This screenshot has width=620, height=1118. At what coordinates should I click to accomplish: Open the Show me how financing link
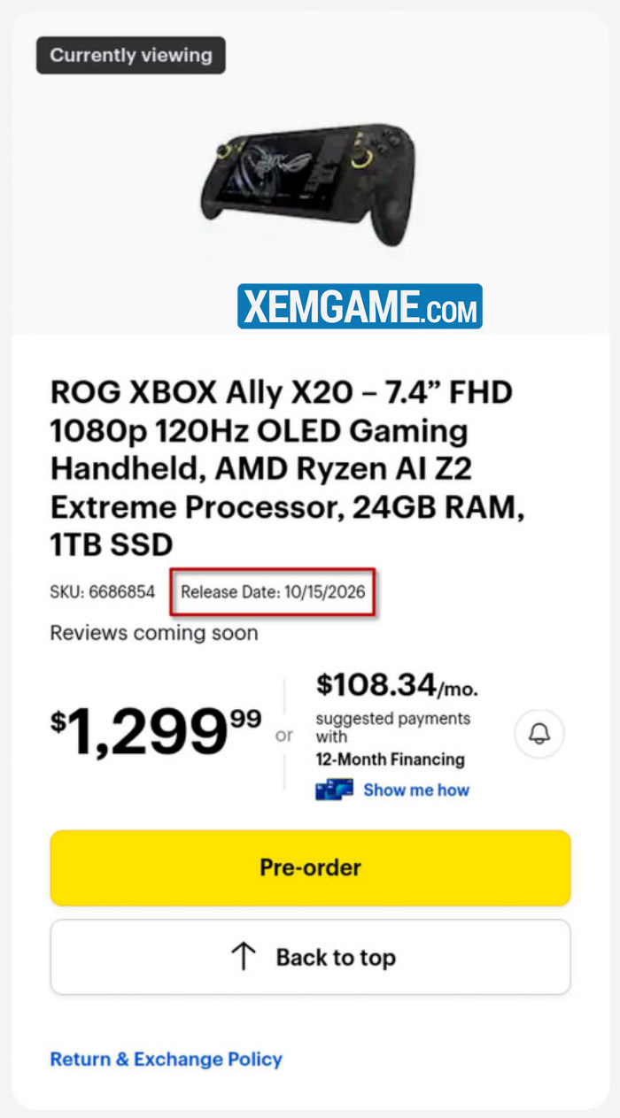click(416, 790)
